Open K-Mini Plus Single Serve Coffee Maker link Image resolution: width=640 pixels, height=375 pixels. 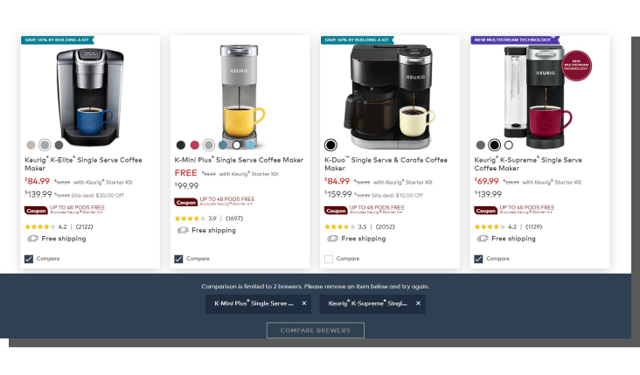coord(239,160)
